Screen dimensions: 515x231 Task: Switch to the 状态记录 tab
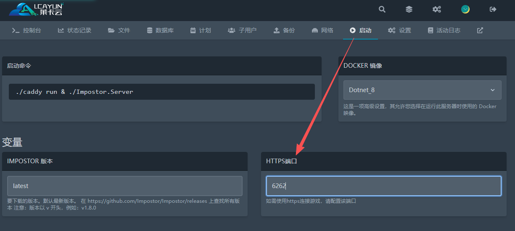[74, 30]
